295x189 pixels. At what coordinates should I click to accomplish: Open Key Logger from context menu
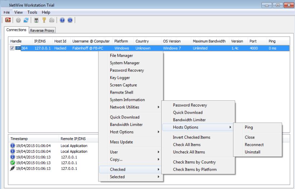120,78
